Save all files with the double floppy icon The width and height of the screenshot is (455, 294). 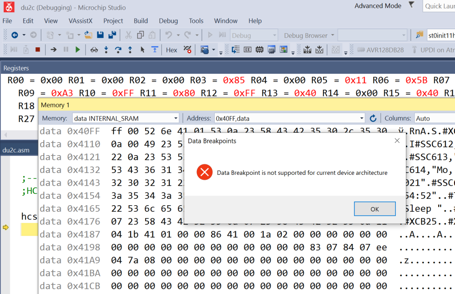(112, 35)
